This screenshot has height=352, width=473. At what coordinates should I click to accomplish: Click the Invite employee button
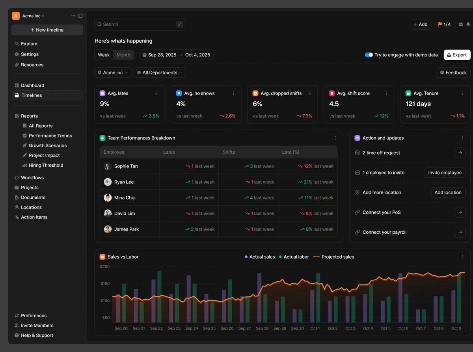pos(445,173)
